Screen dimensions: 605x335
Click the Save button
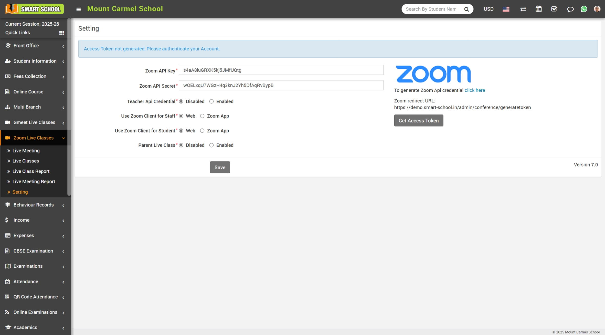pos(220,167)
